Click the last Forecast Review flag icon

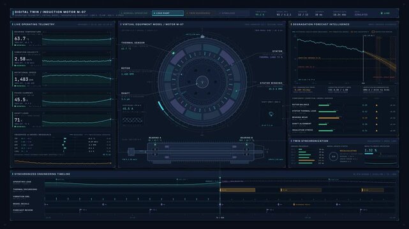point(361,210)
